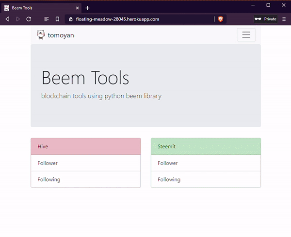Close the Beem Tools tab
291x237 pixels.
(78, 8)
